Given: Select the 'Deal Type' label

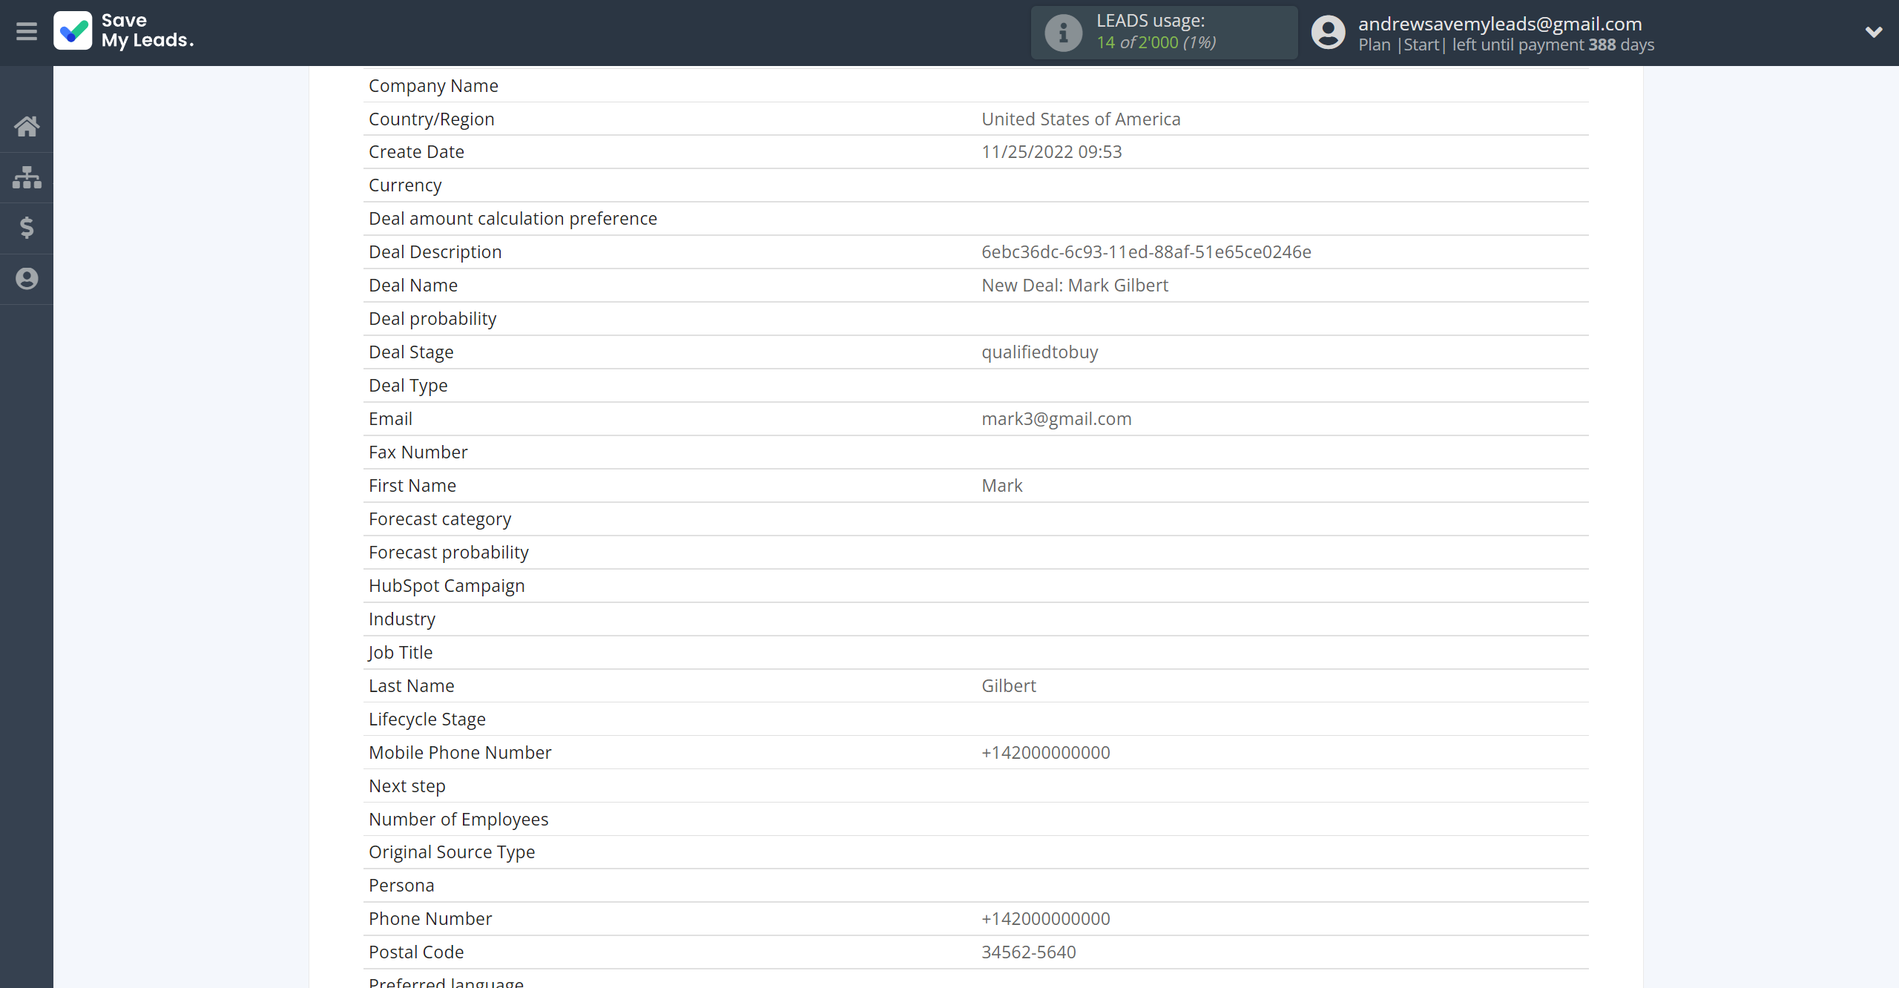Looking at the screenshot, I should click(408, 386).
